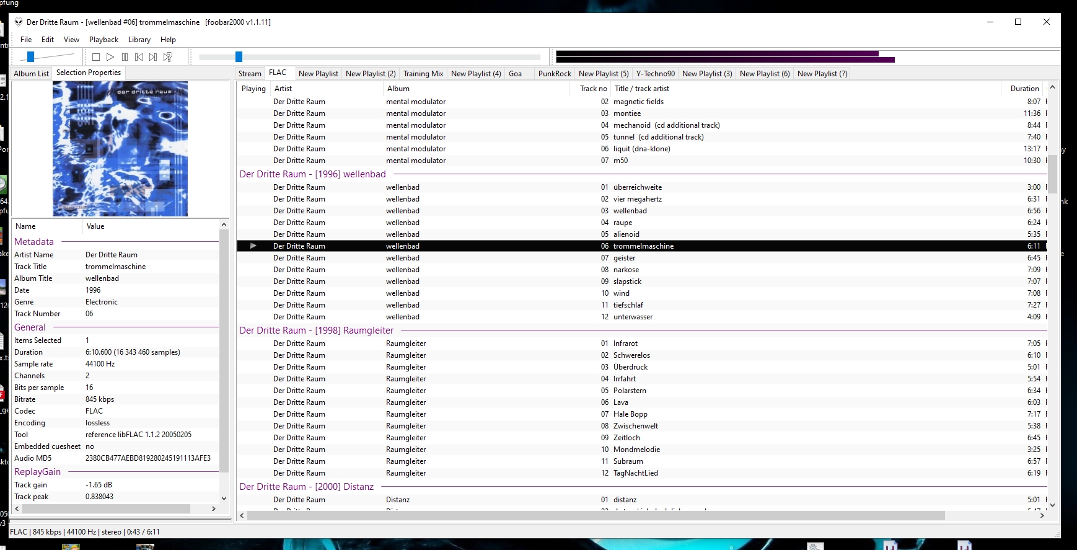Switch to the PunkRock playlist tab
1077x550 pixels.
pyautogui.click(x=555, y=74)
